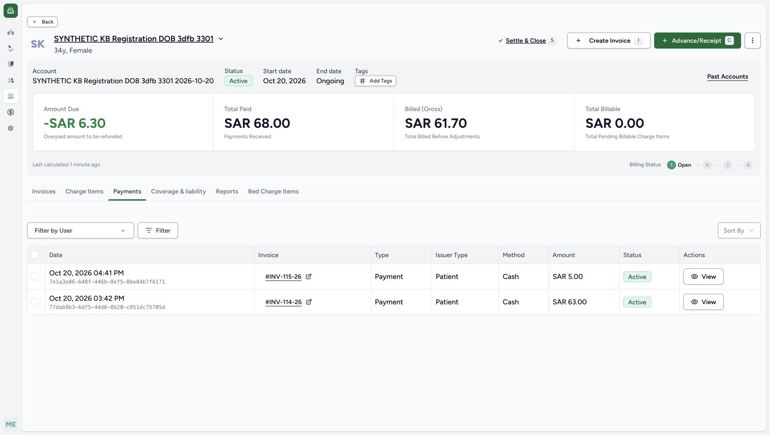Click the patient name SYNTHETIC KB Registration link

pos(134,39)
